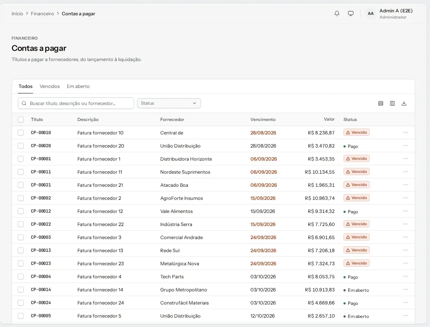Click the AA user avatar
This screenshot has width=430, height=327.
point(370,13)
